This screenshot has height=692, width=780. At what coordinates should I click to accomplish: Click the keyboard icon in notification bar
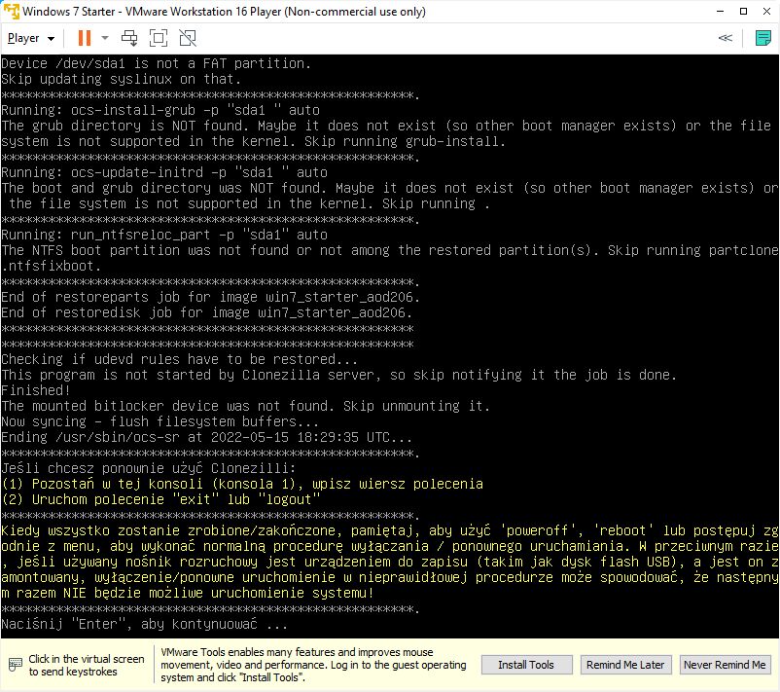pos(15,665)
